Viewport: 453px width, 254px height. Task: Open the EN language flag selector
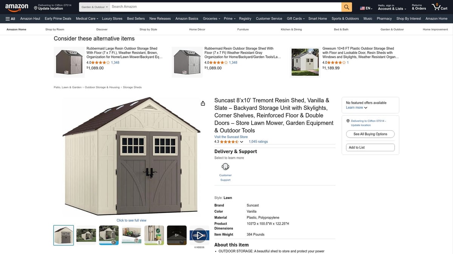pyautogui.click(x=366, y=8)
